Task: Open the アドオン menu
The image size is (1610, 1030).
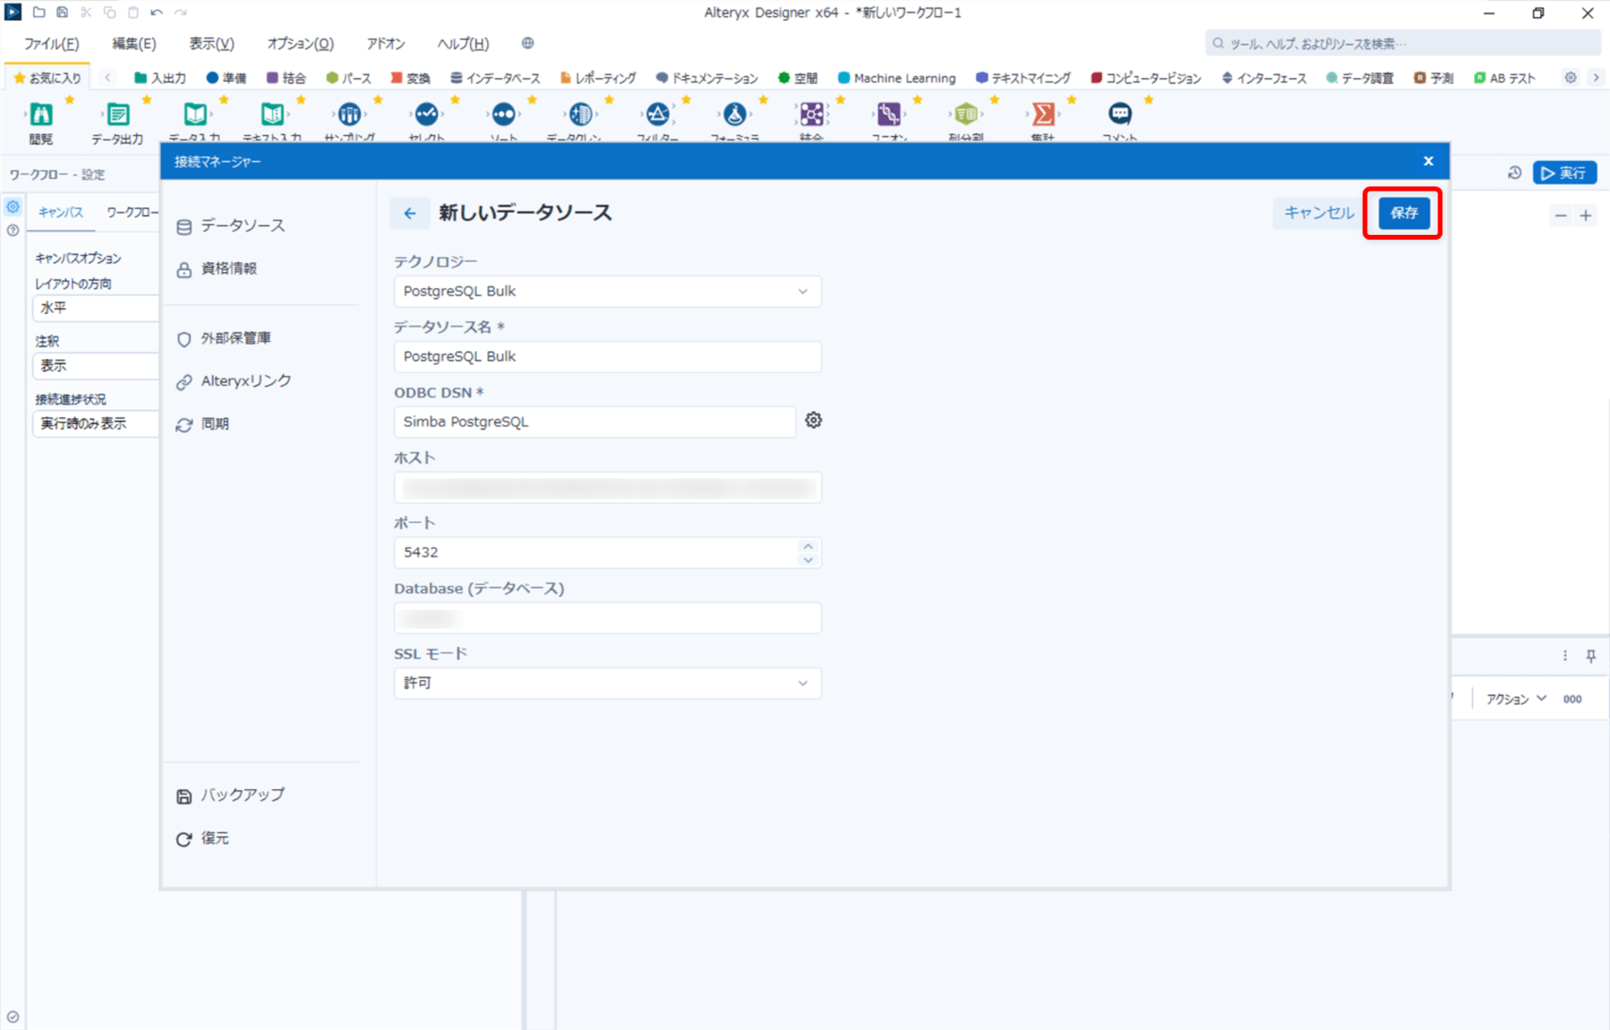Action: 386,43
